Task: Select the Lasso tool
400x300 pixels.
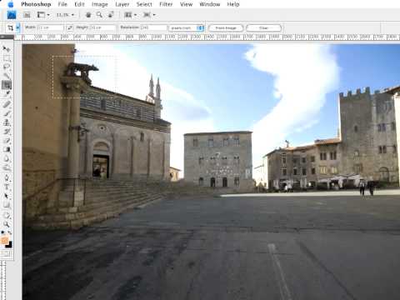Action: coord(7,67)
